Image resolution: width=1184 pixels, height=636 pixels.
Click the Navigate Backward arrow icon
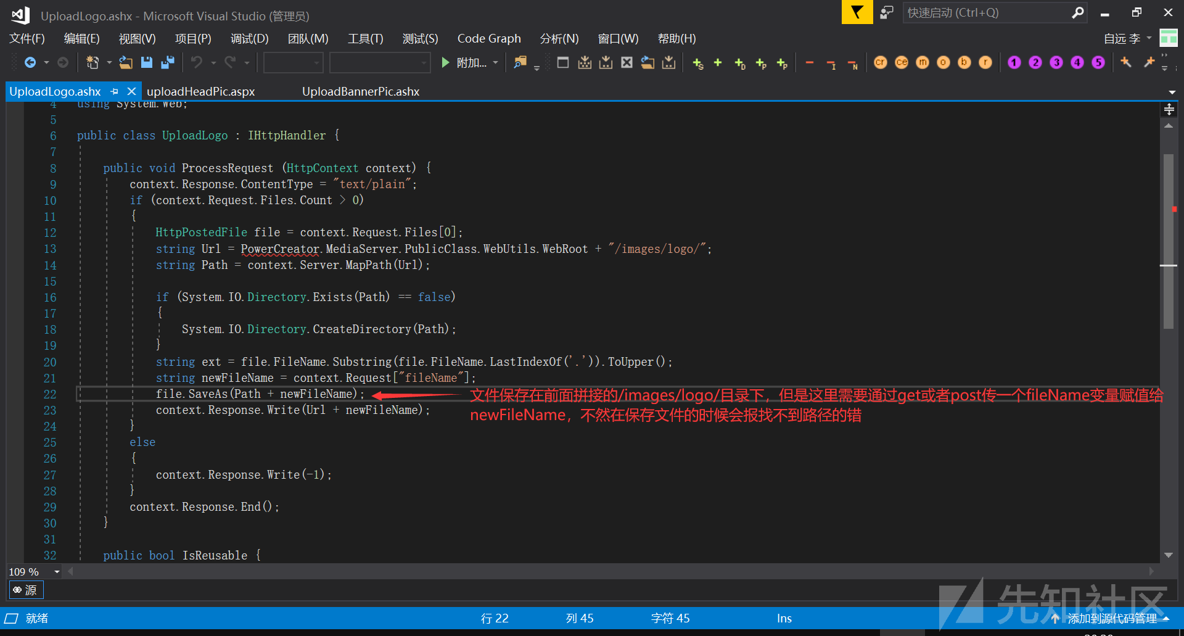point(30,62)
